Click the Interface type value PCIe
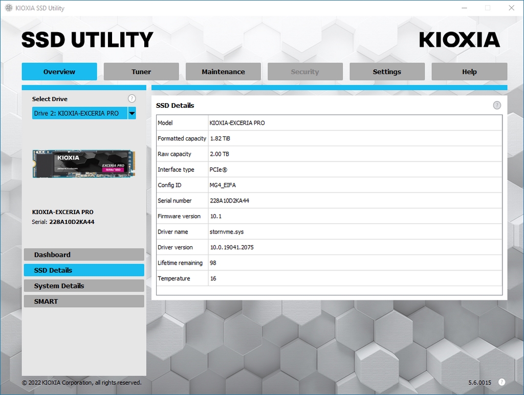Image resolution: width=524 pixels, height=395 pixels. pos(218,170)
